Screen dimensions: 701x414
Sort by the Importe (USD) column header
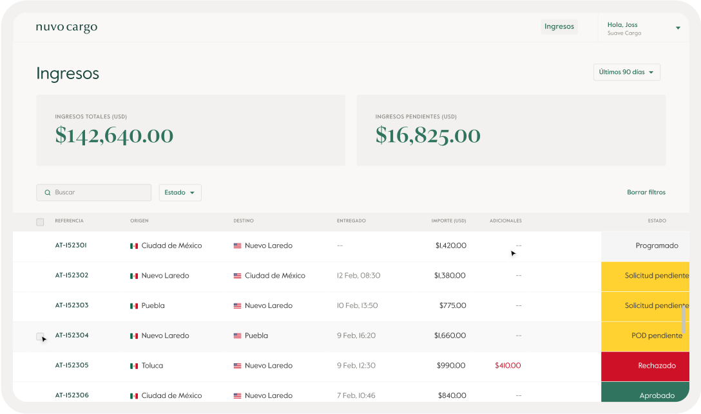click(x=448, y=221)
